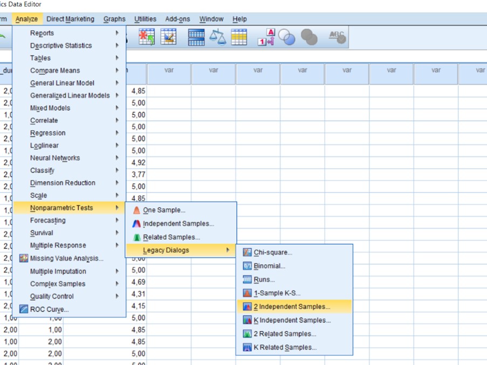Image resolution: width=487 pixels, height=365 pixels.
Task: Click the Select Cases toolbar icon
Action: click(x=239, y=37)
